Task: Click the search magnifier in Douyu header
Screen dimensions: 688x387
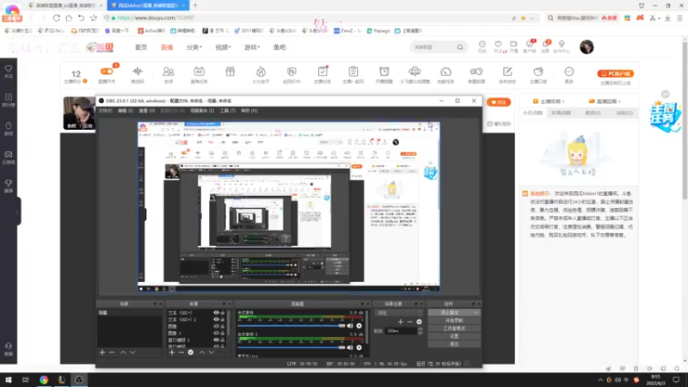Action: (x=460, y=47)
